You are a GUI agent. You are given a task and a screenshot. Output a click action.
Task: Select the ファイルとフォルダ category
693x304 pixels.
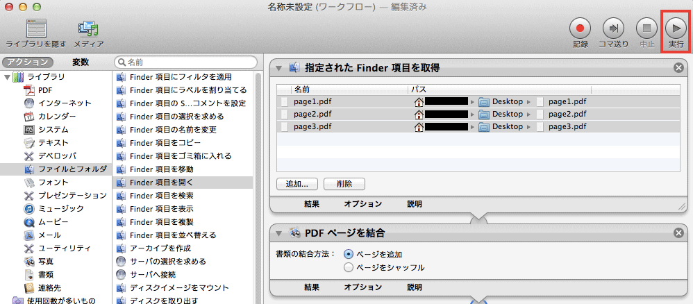click(56, 169)
